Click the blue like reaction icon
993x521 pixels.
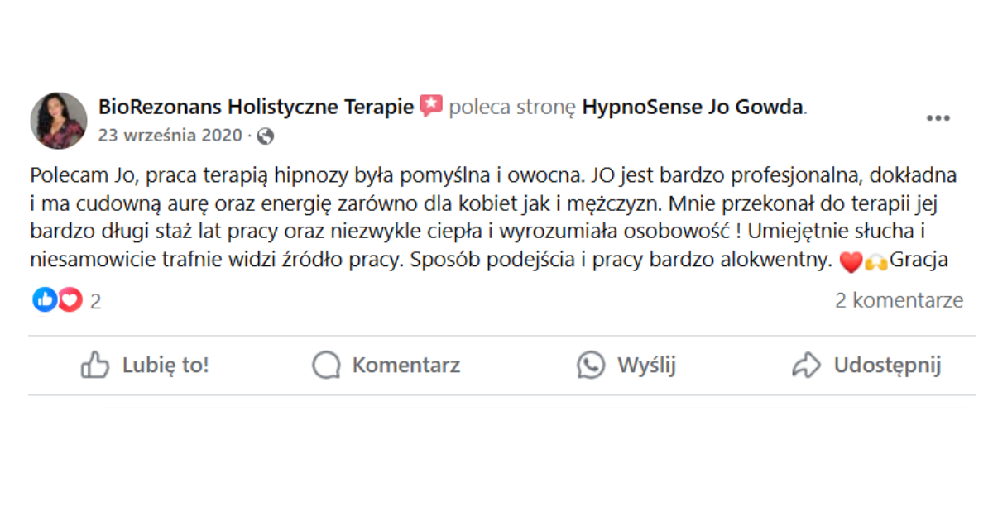pos(45,300)
